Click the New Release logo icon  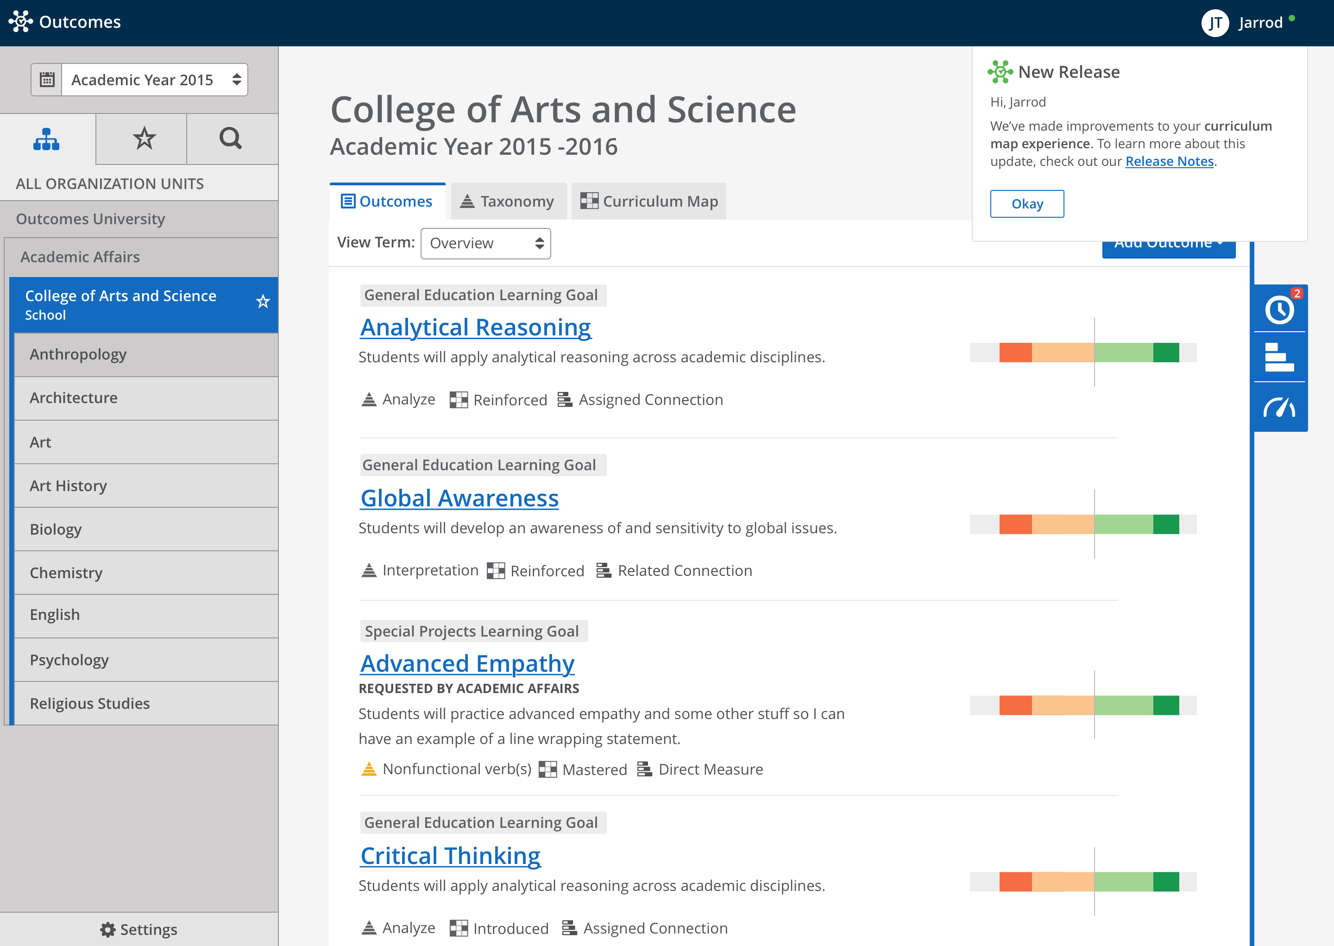1000,72
